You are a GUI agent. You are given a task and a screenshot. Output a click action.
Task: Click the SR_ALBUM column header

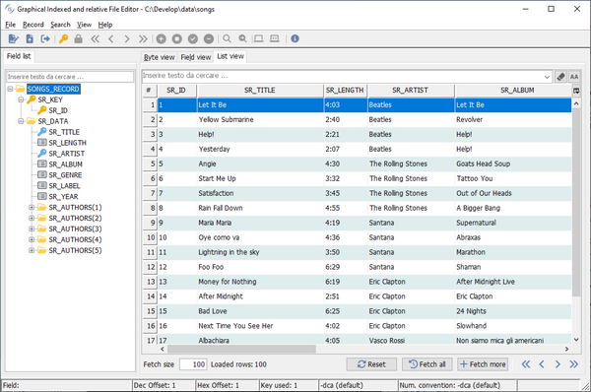(x=513, y=91)
